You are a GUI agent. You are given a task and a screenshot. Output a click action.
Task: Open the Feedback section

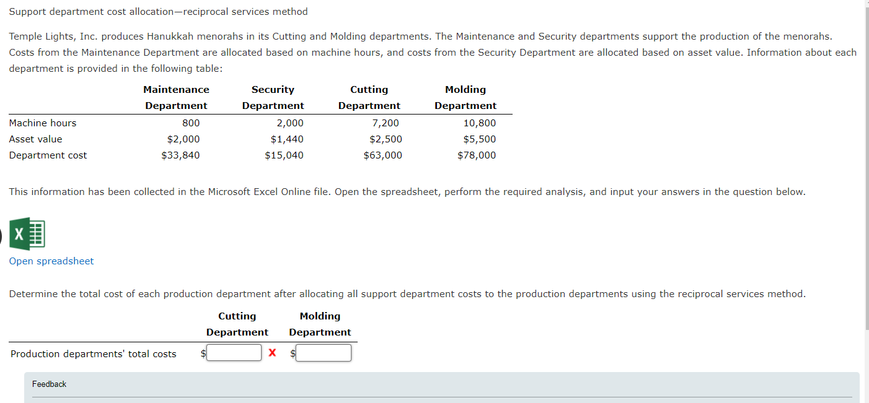click(49, 384)
